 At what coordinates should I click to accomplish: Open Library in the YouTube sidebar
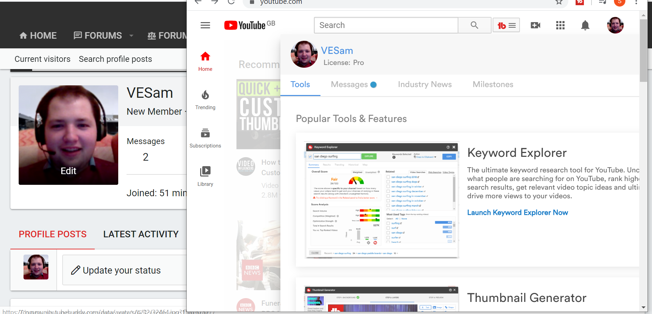click(x=205, y=177)
